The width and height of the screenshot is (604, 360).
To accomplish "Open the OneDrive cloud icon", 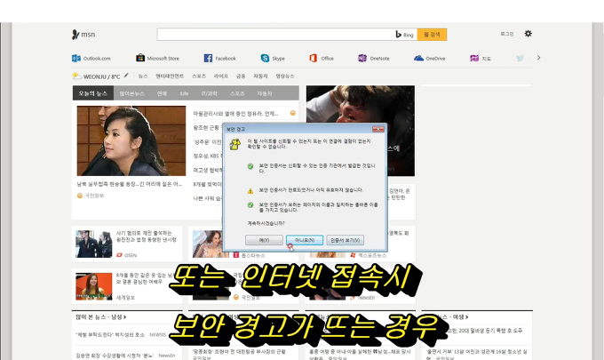I will click(418, 58).
